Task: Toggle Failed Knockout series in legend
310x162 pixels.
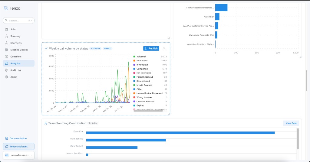Action: 144,77
